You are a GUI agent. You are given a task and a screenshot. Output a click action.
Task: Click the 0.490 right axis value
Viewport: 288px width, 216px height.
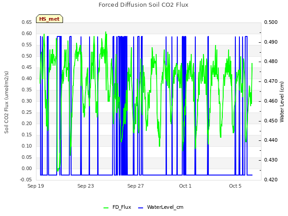coord(271,42)
